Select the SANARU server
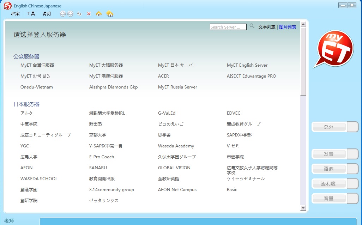 (98, 168)
